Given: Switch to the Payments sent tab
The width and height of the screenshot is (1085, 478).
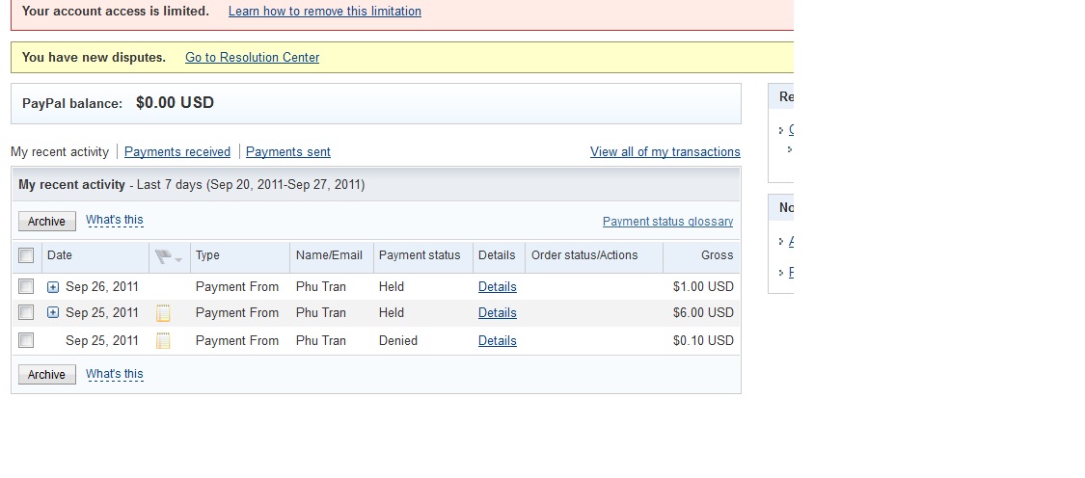Looking at the screenshot, I should pyautogui.click(x=288, y=152).
